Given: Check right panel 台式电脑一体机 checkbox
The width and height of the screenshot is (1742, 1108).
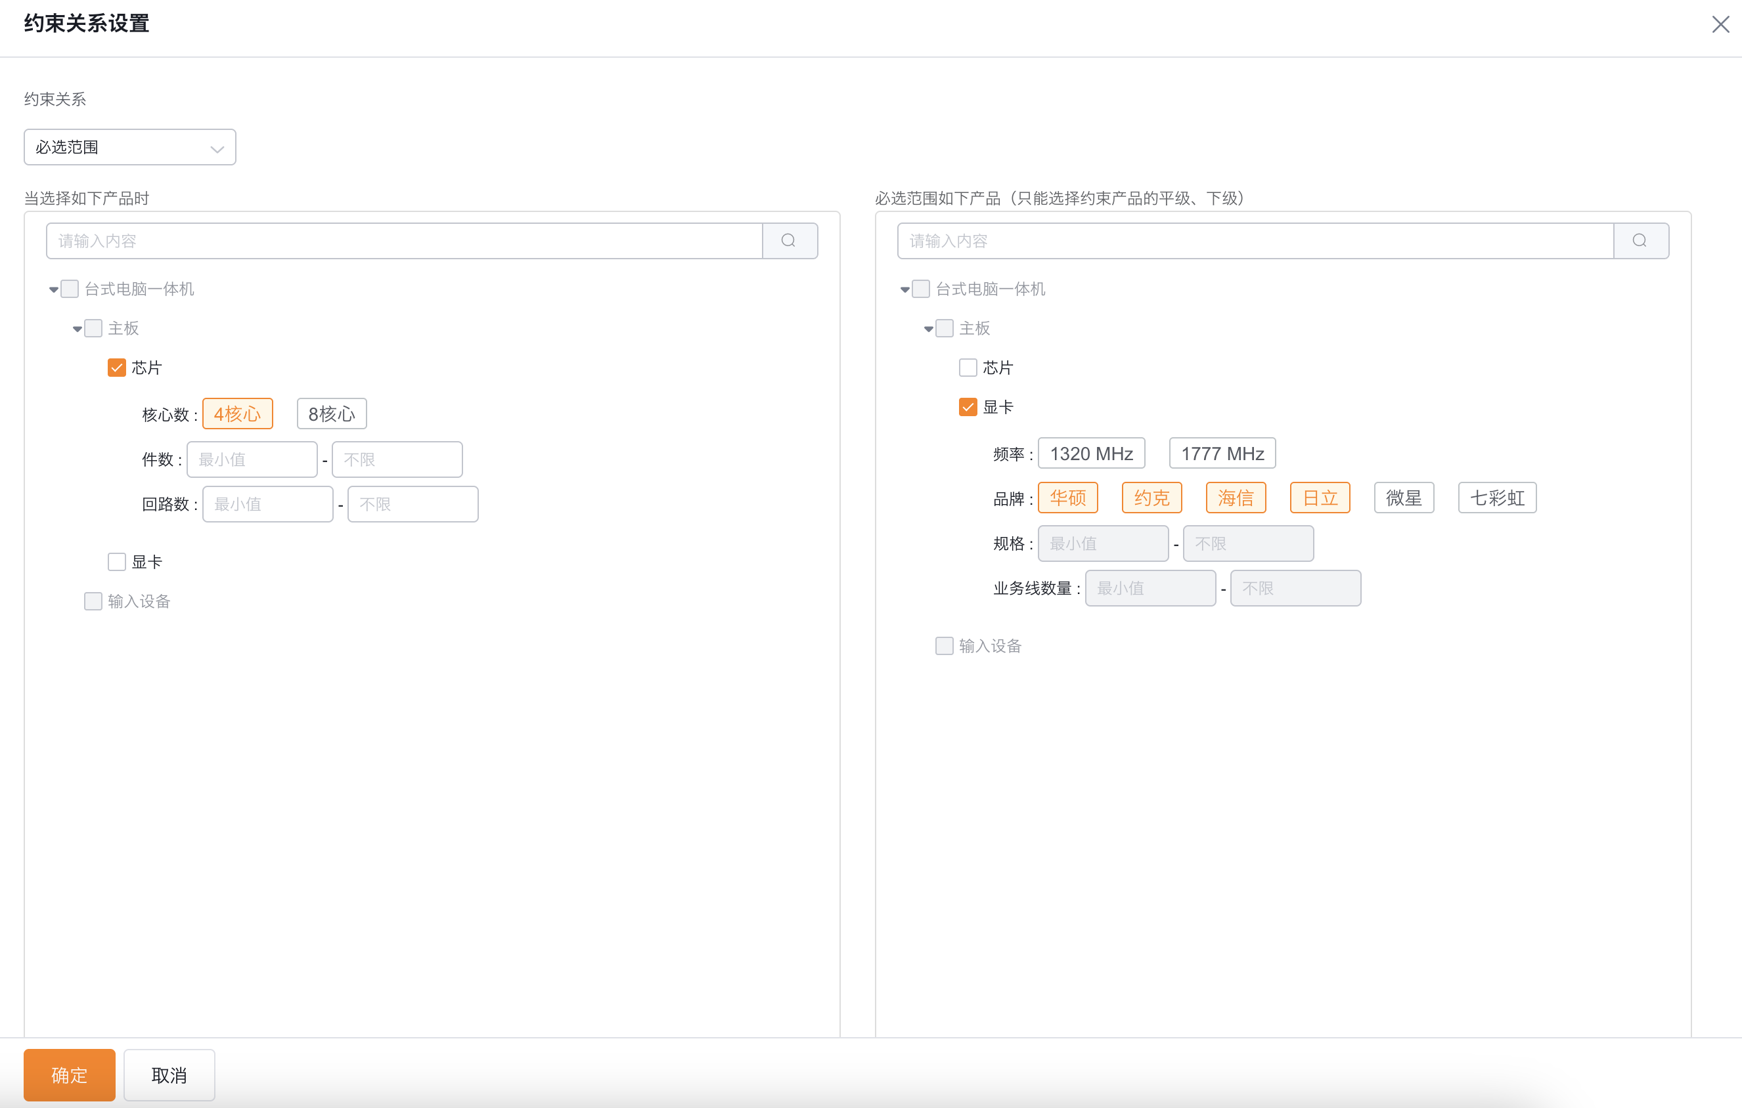Looking at the screenshot, I should click(921, 289).
